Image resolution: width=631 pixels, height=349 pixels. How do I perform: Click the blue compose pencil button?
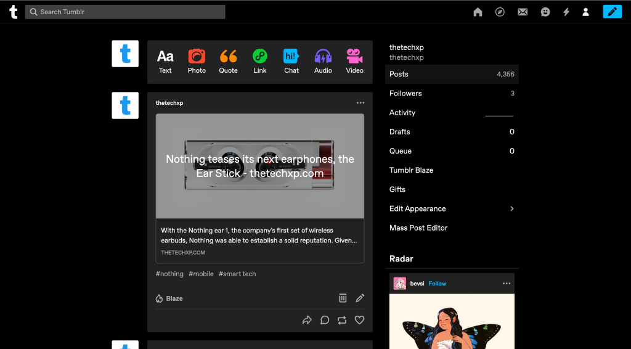[612, 12]
